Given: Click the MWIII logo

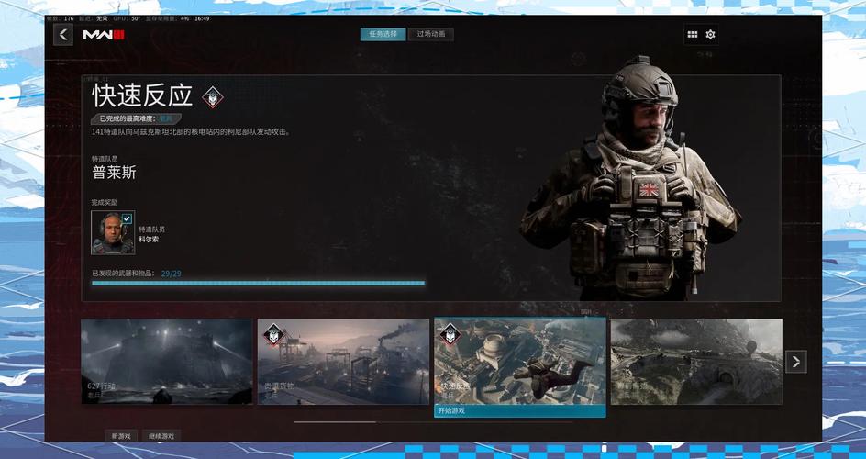Looking at the screenshot, I should pos(104,35).
